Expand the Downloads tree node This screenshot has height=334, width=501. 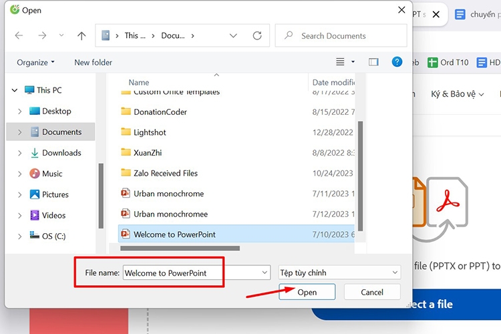coord(20,153)
